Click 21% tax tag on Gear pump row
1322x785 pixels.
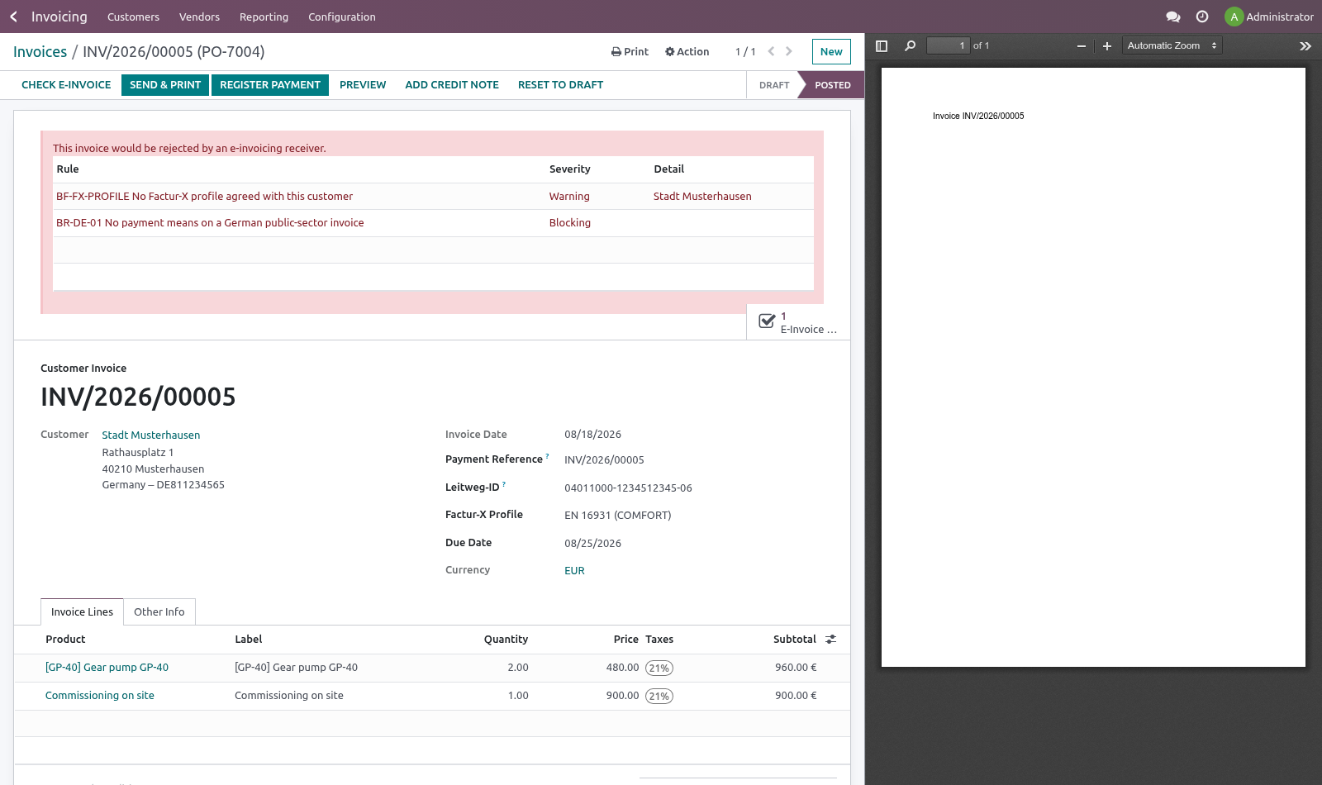coord(659,668)
